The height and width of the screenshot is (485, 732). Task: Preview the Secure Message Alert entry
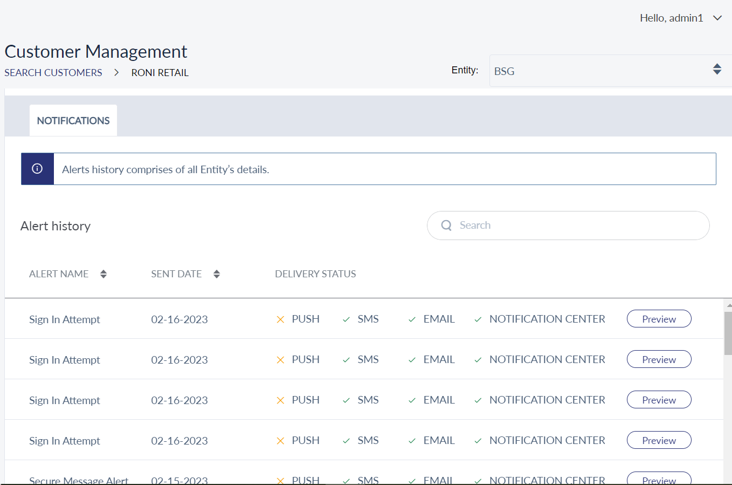[x=659, y=479]
